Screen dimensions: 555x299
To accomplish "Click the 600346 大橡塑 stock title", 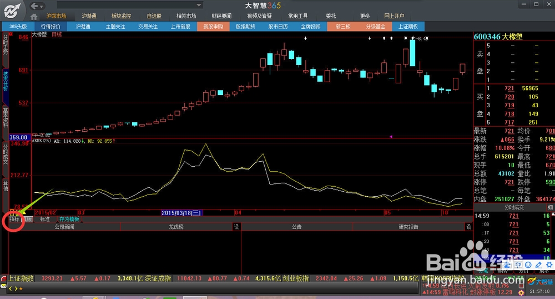I will pos(498,37).
